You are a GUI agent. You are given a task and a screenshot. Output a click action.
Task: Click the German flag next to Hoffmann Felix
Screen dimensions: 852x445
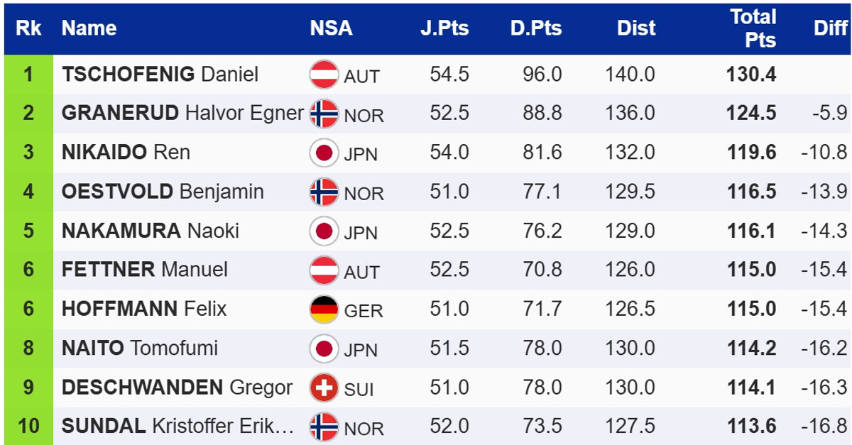pyautogui.click(x=324, y=309)
